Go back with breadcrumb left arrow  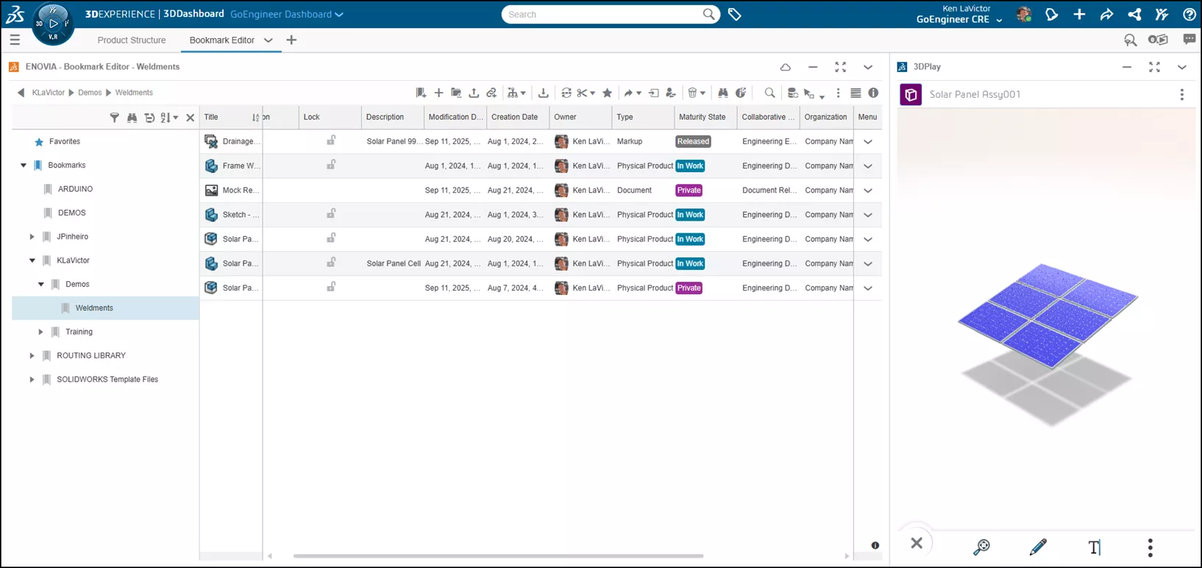click(21, 93)
